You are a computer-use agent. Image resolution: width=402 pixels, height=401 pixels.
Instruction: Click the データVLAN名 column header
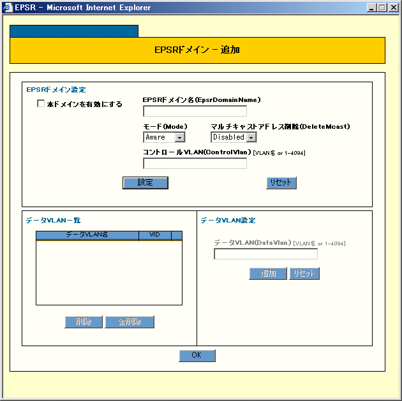87,235
